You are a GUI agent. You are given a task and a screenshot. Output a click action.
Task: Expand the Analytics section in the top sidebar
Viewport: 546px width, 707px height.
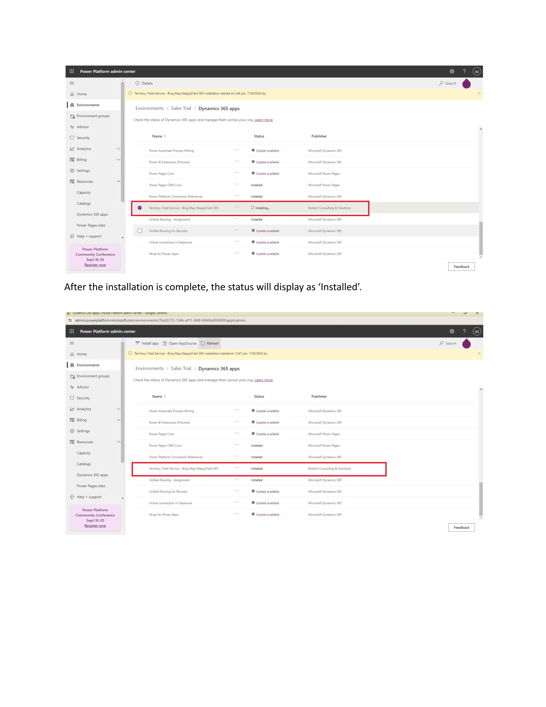point(118,149)
